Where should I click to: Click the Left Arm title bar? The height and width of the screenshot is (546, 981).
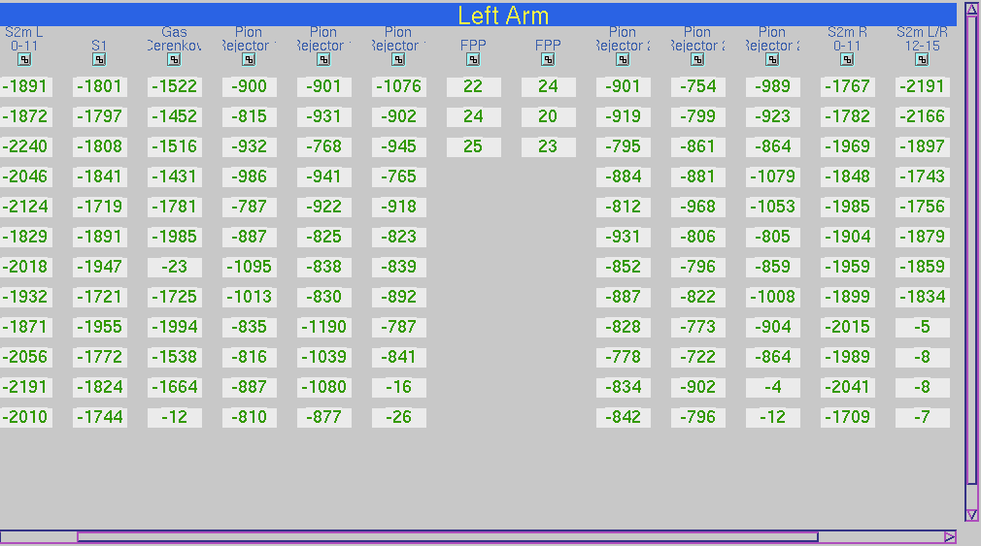pyautogui.click(x=478, y=15)
